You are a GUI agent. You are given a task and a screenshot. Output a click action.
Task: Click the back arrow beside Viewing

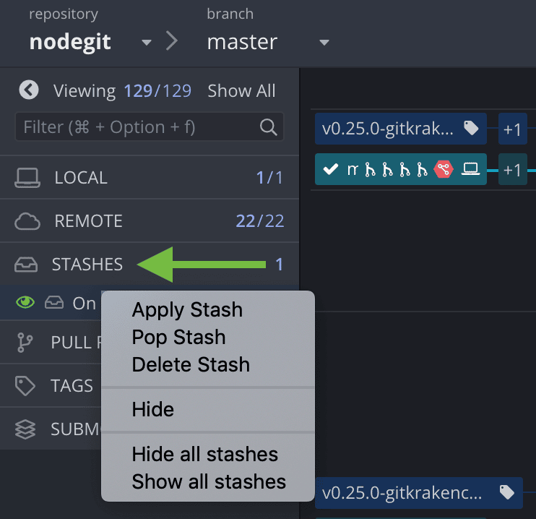[29, 90]
